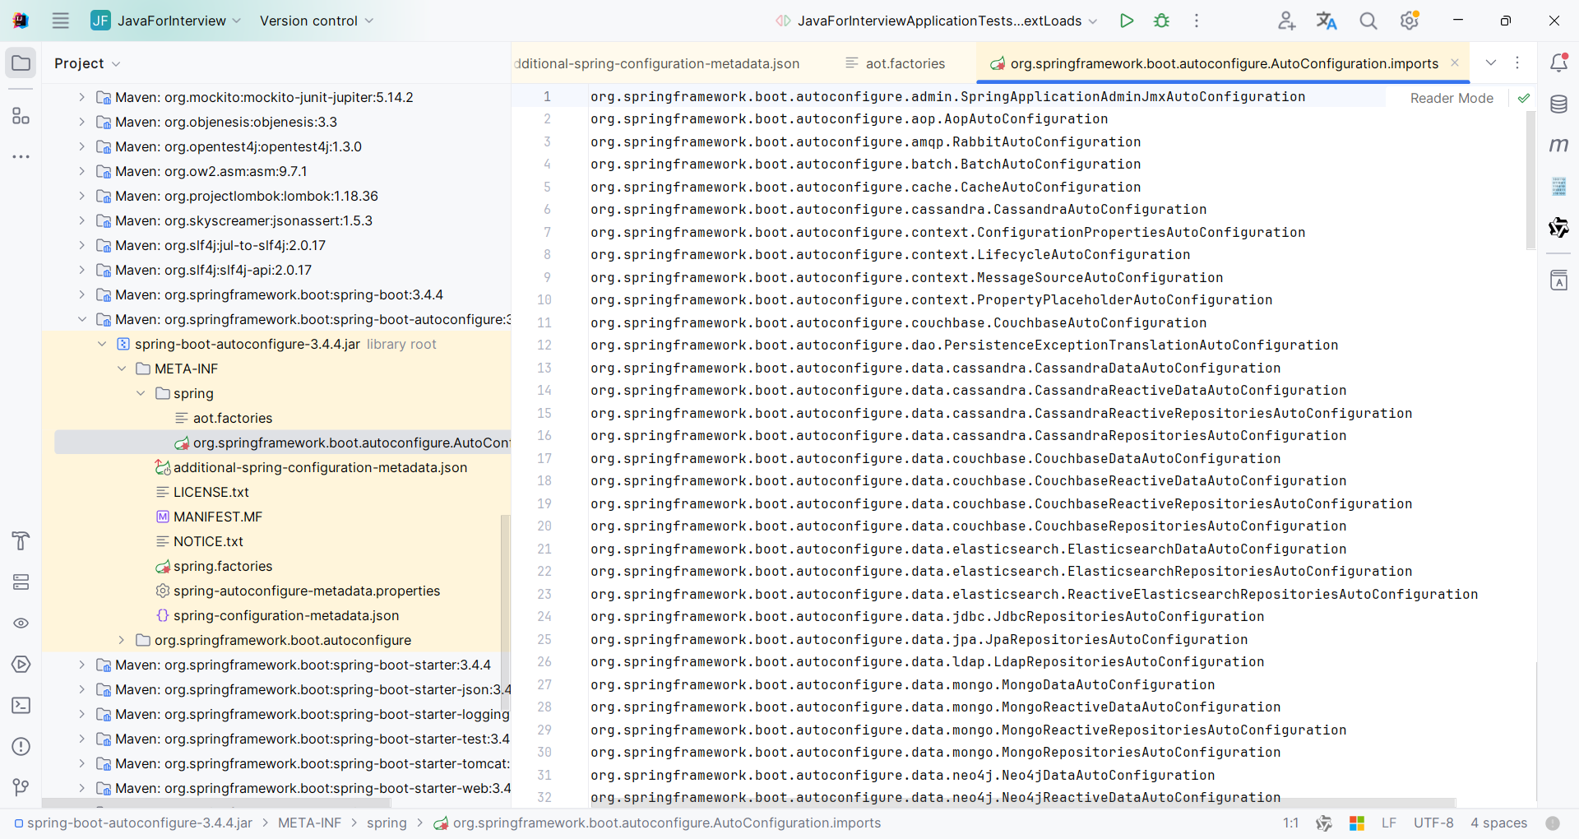Open the Notifications bell
Screen dimensions: 1579x839
click(1558, 63)
